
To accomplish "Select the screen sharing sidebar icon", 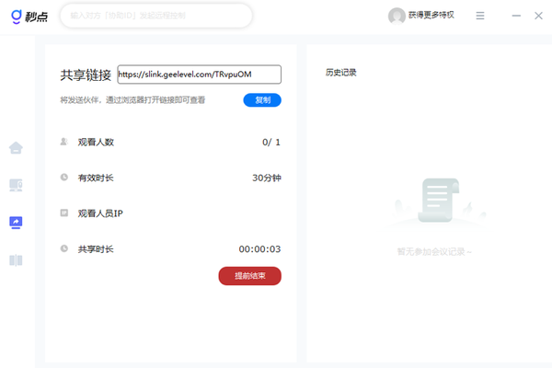I will 16,223.
